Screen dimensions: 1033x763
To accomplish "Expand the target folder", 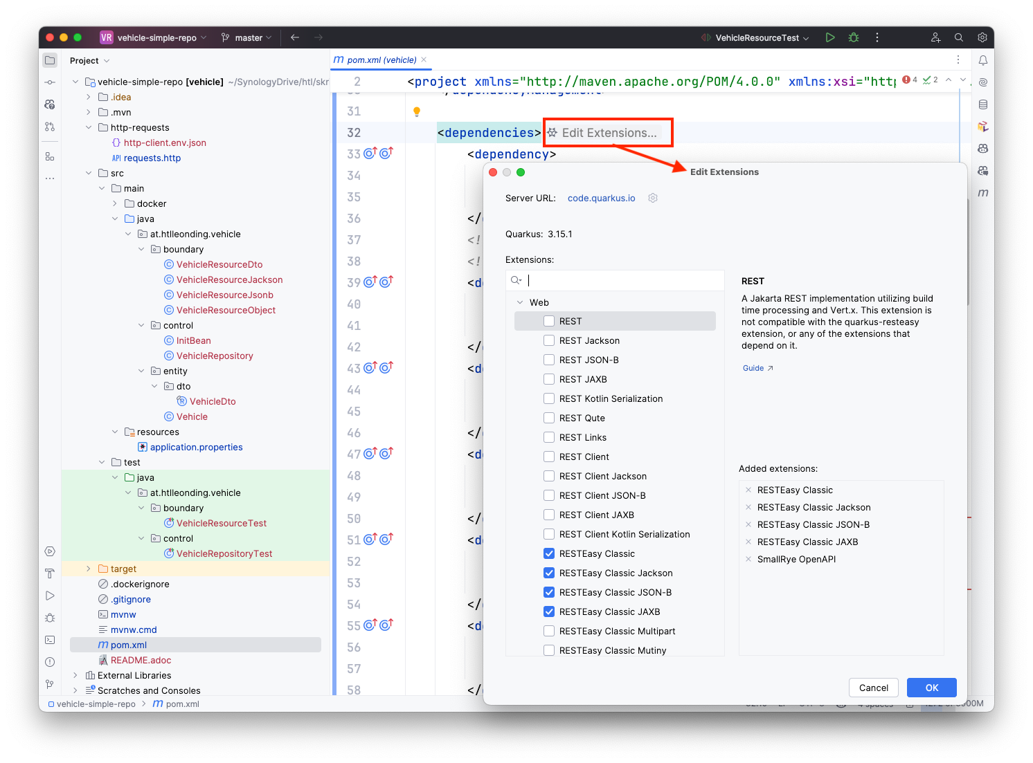I will coord(88,569).
